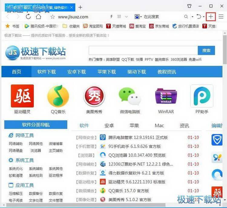
Task: Open the WinRAR app icon
Action: click(x=166, y=96)
